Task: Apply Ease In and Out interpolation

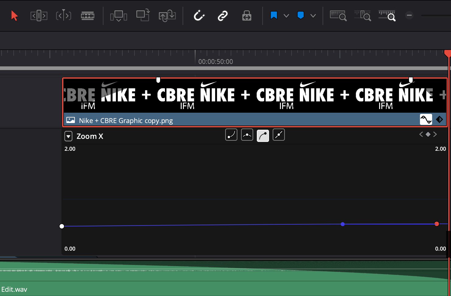Action: click(247, 135)
